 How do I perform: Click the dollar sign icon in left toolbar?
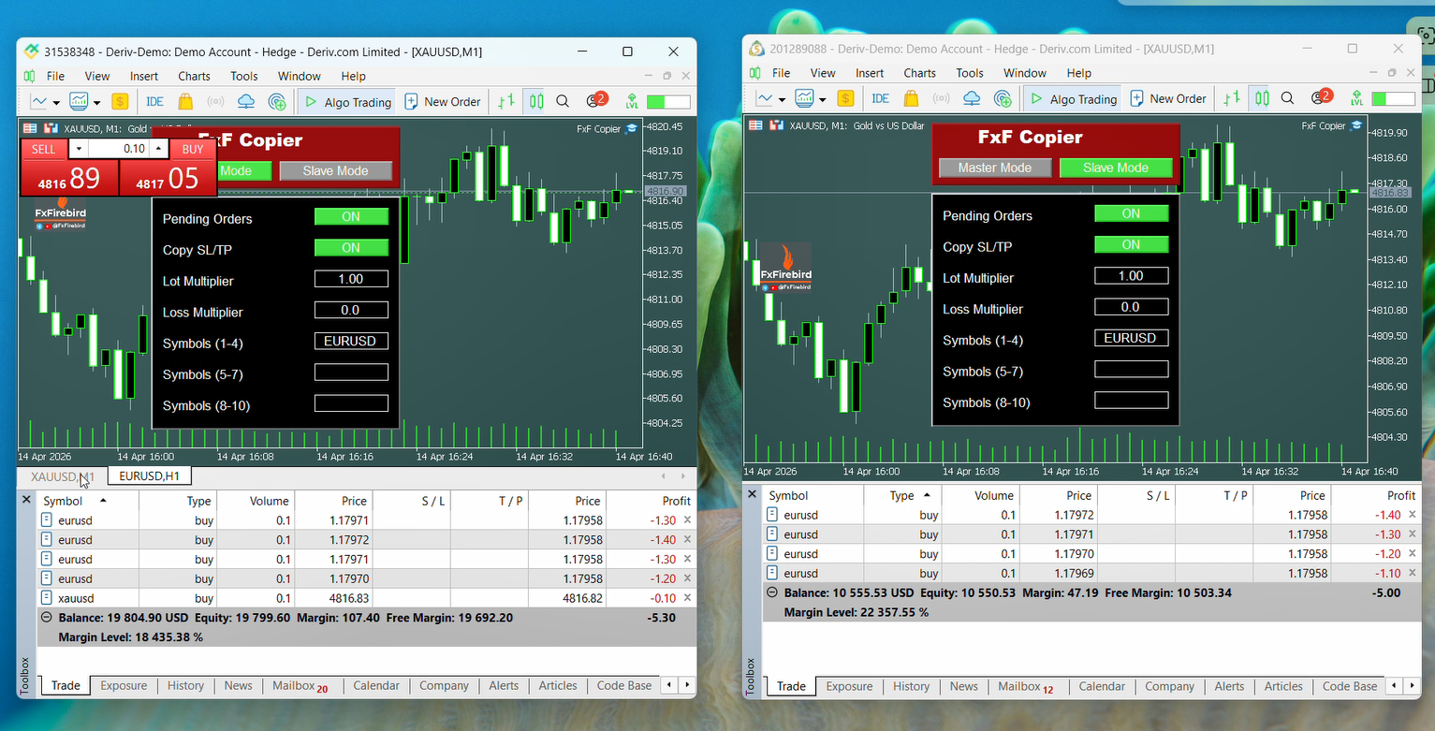pyautogui.click(x=120, y=102)
